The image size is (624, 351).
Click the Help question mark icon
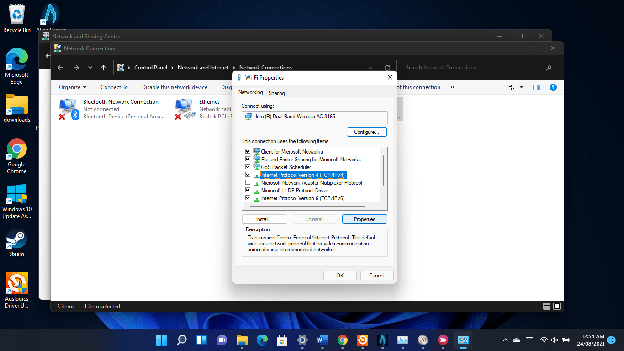553,87
